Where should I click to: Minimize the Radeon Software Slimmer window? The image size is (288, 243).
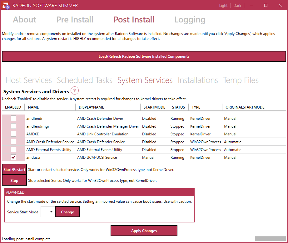251,5
